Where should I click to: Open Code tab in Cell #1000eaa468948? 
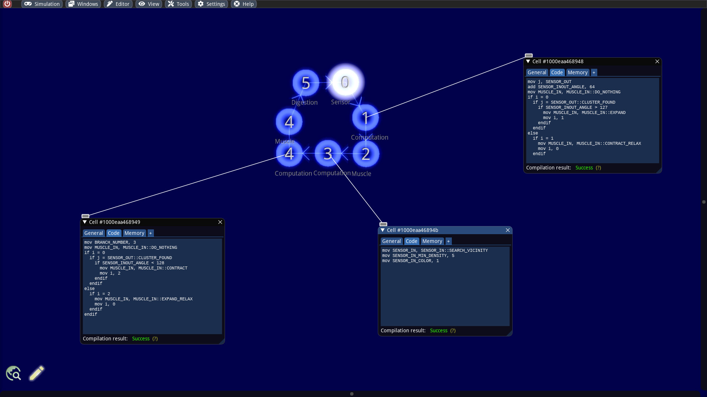pyautogui.click(x=557, y=72)
